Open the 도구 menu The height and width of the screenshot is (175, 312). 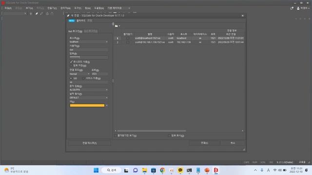point(78,8)
